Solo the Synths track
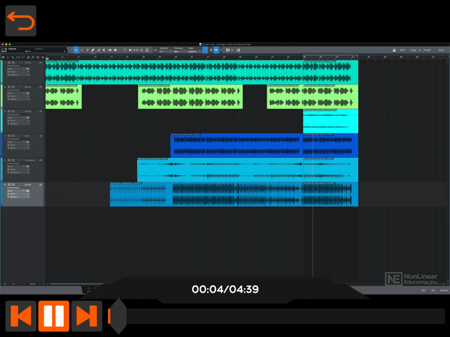The image size is (450, 337). coord(14,62)
